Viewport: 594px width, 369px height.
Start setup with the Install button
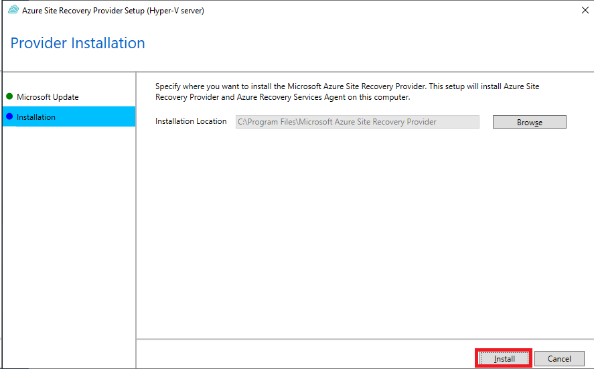[504, 358]
